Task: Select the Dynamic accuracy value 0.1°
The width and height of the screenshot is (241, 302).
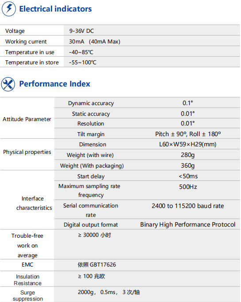Action: [187, 103]
